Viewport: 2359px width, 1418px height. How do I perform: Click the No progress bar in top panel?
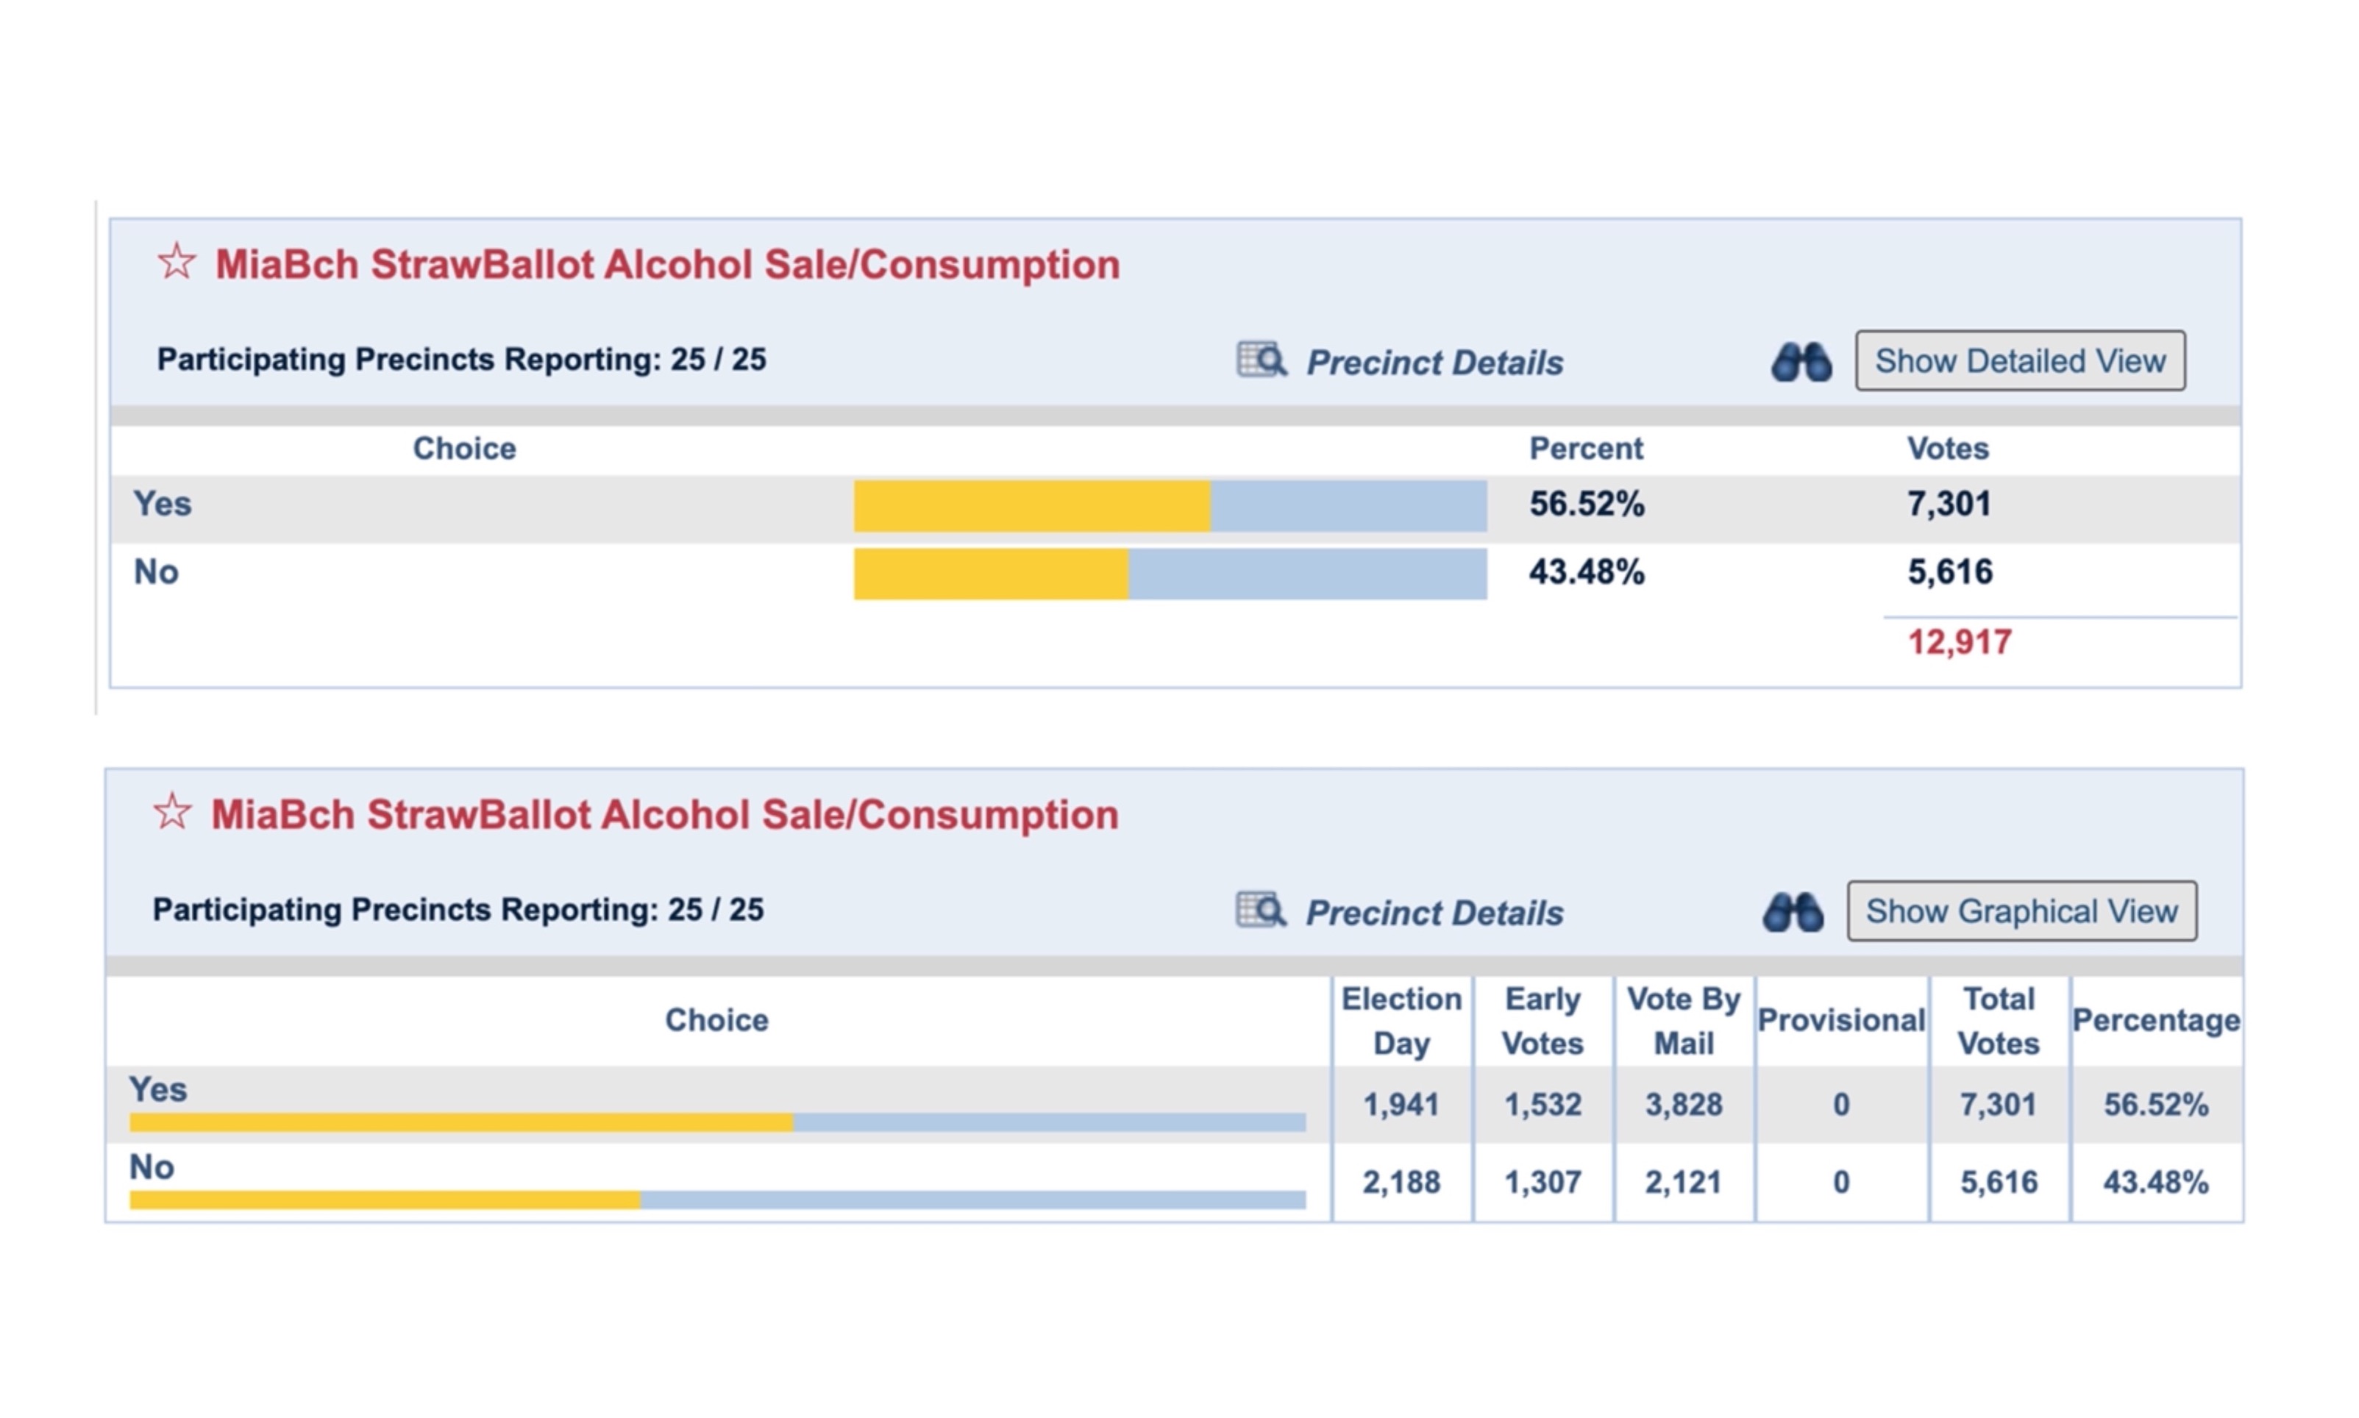coord(1170,574)
